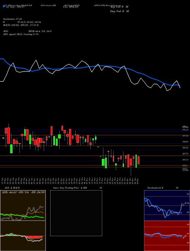Click the 'Stochastics: 57.48' reading
The width and height of the screenshot is (190, 251).
pos(12,19)
